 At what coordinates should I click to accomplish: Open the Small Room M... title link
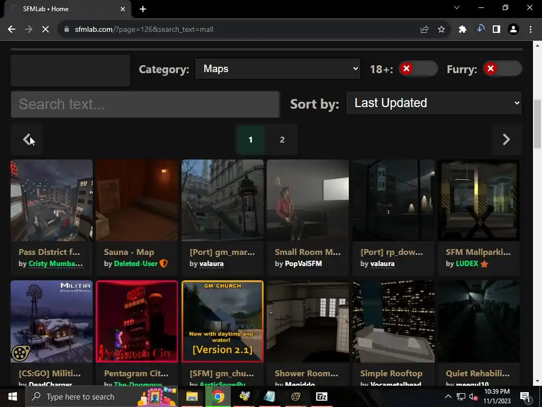308,252
